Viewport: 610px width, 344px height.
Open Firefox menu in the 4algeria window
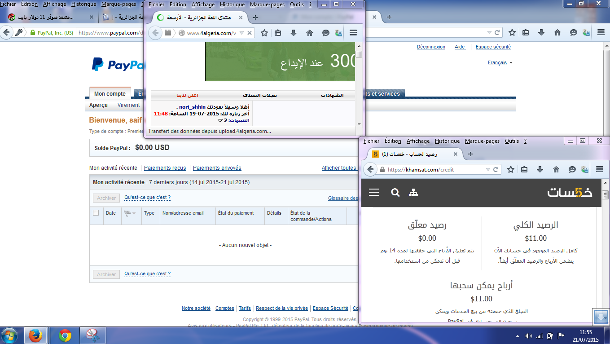[353, 33]
